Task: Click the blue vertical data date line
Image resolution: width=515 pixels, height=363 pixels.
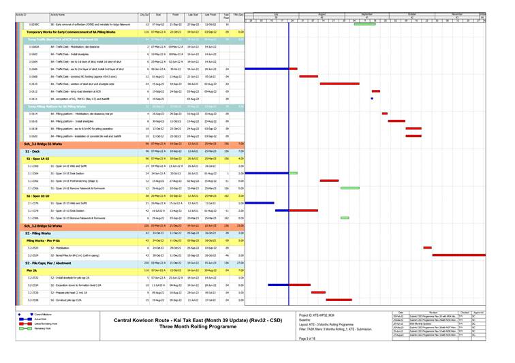Action: (x=289, y=204)
